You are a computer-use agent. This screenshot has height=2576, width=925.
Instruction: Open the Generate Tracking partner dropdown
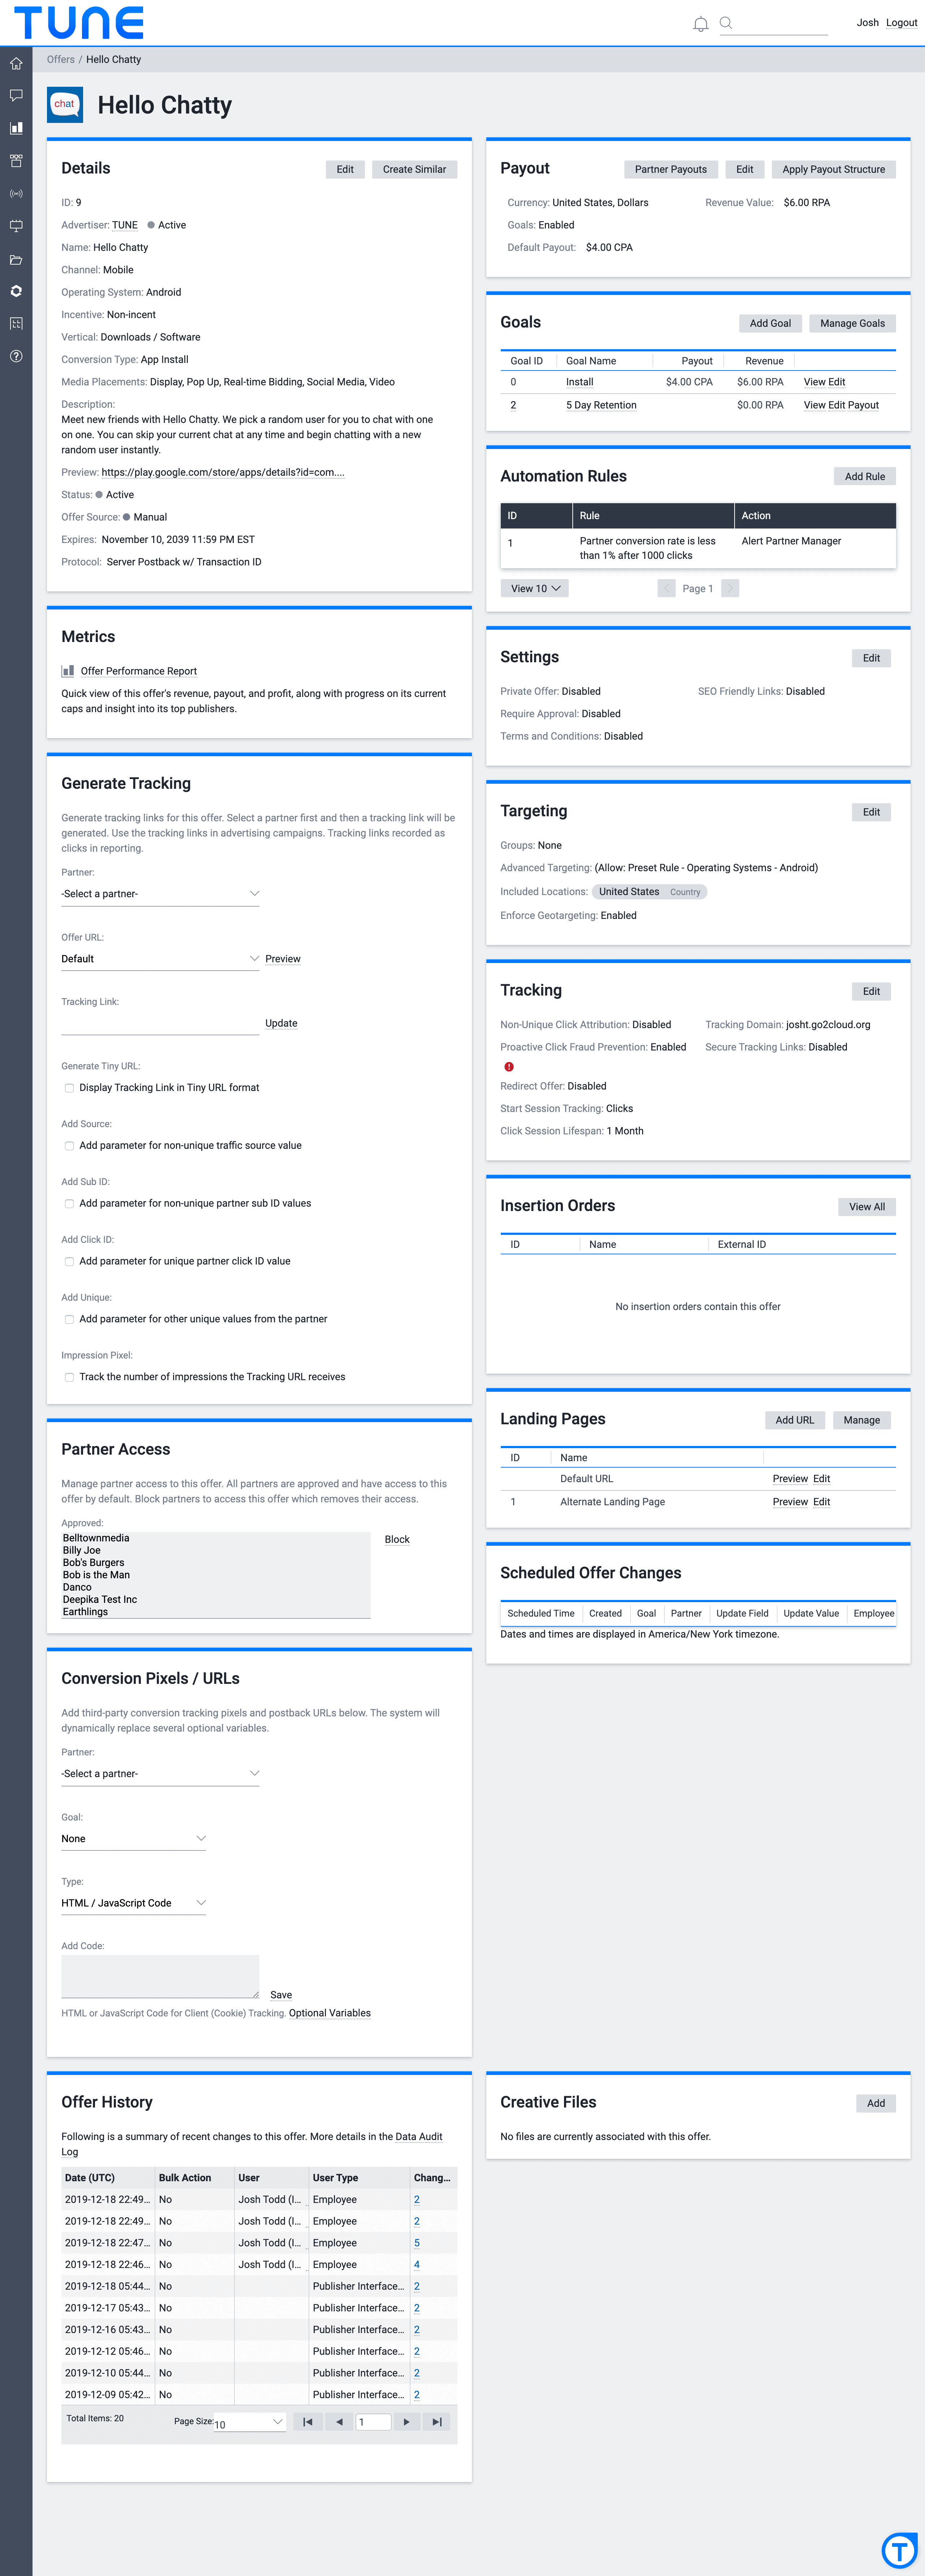tap(160, 894)
